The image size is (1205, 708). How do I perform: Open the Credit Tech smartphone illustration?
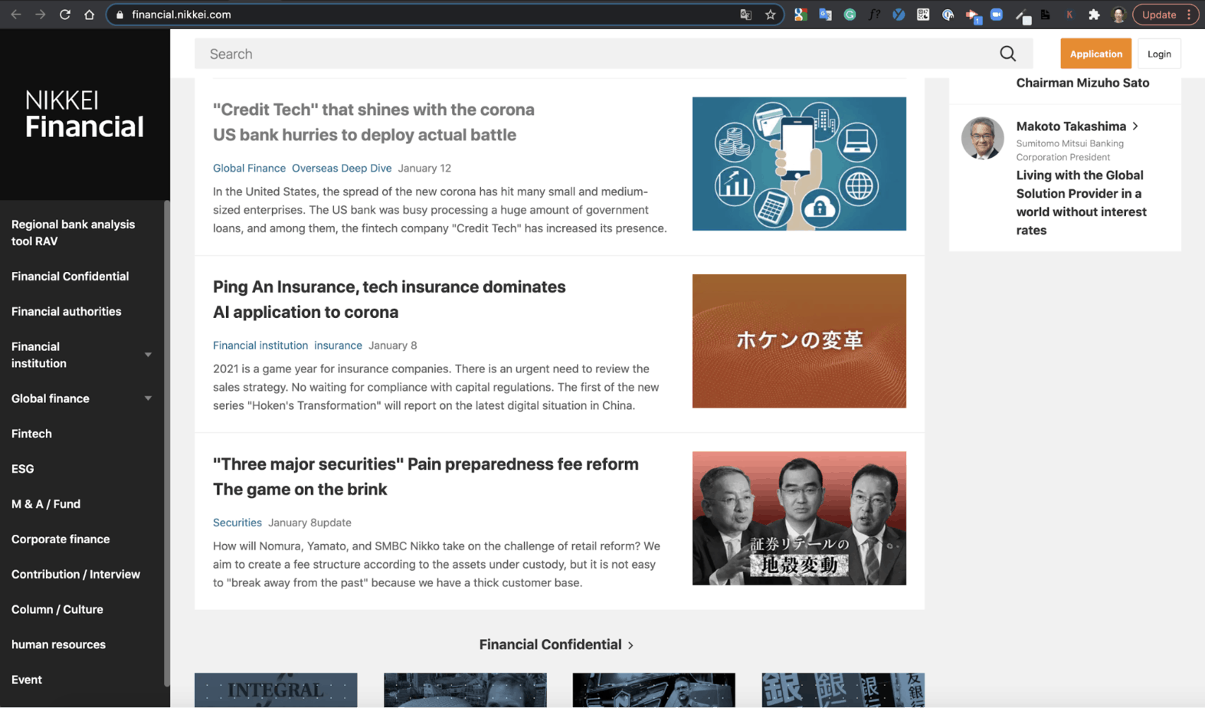pyautogui.click(x=799, y=163)
